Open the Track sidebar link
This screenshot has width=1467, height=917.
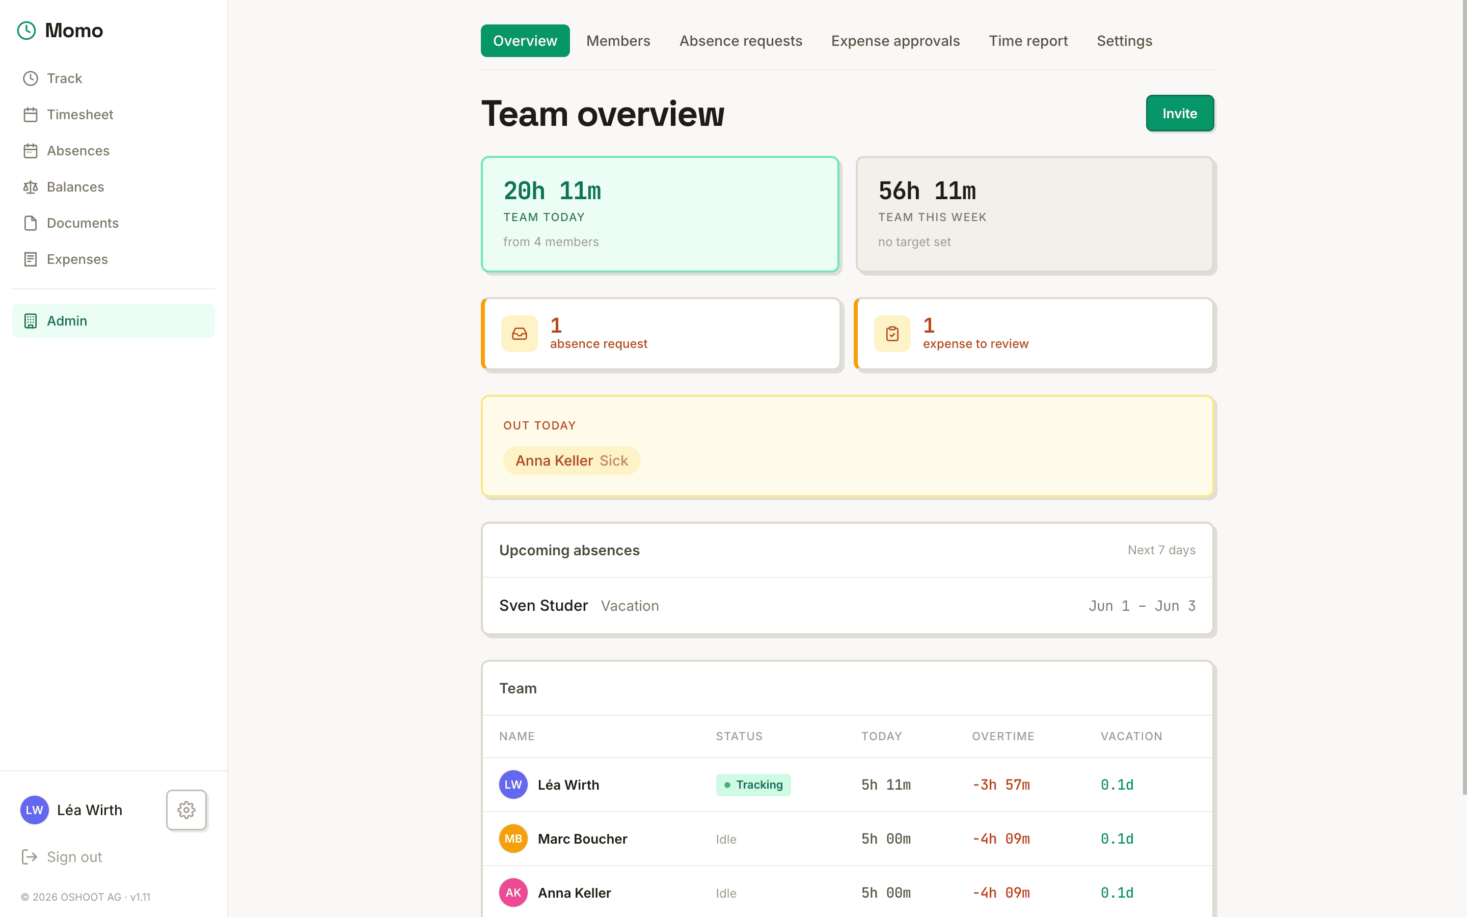(114, 78)
